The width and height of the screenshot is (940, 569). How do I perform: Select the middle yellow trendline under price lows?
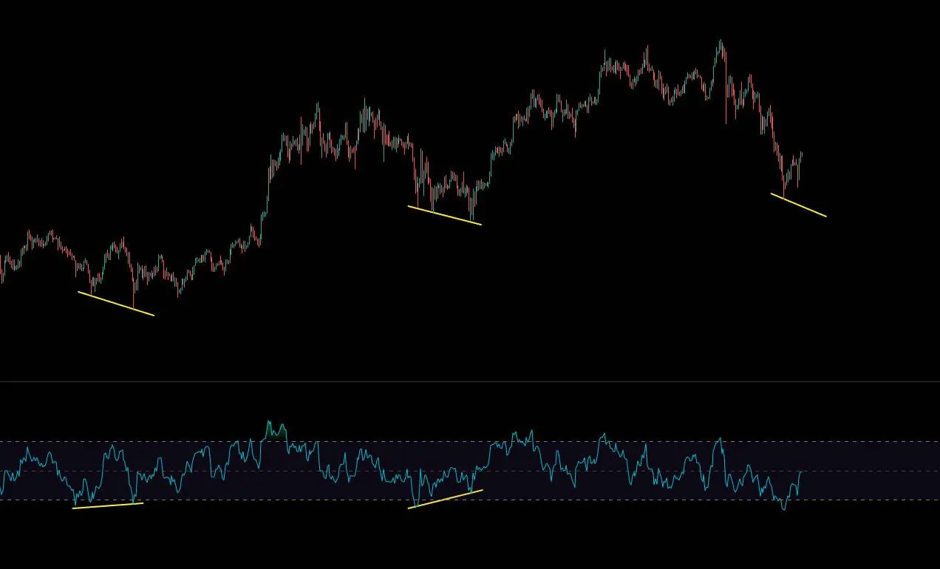pyautogui.click(x=444, y=214)
